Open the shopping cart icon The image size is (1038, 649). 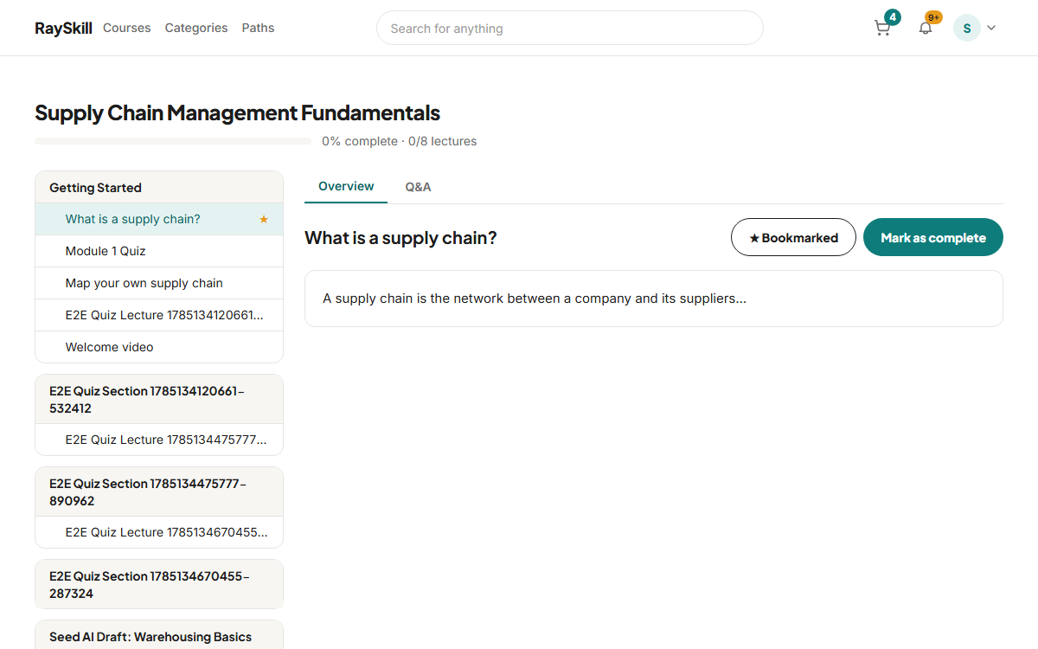(x=882, y=28)
